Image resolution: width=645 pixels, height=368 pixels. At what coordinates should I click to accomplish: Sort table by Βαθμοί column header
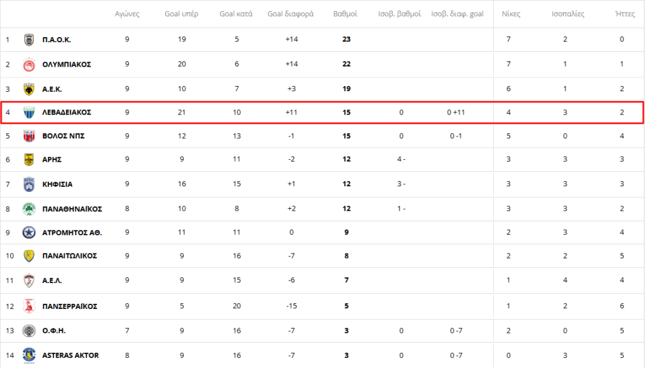point(345,14)
